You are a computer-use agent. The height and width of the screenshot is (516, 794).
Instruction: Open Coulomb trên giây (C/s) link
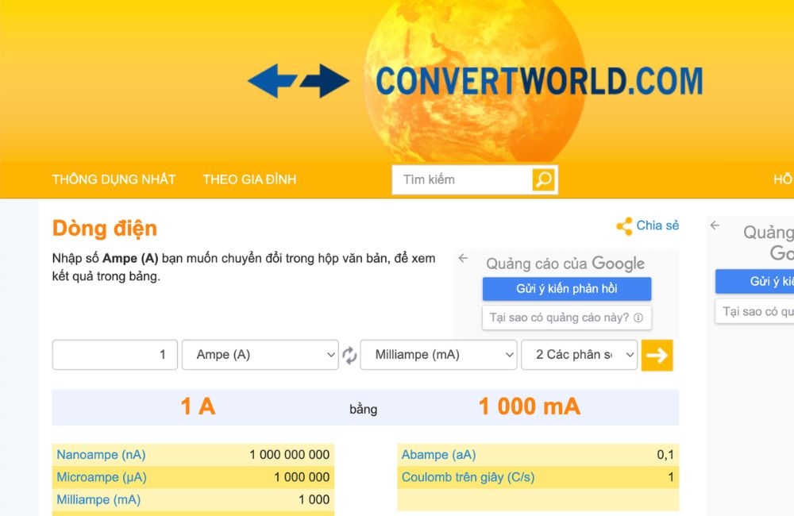pos(468,477)
